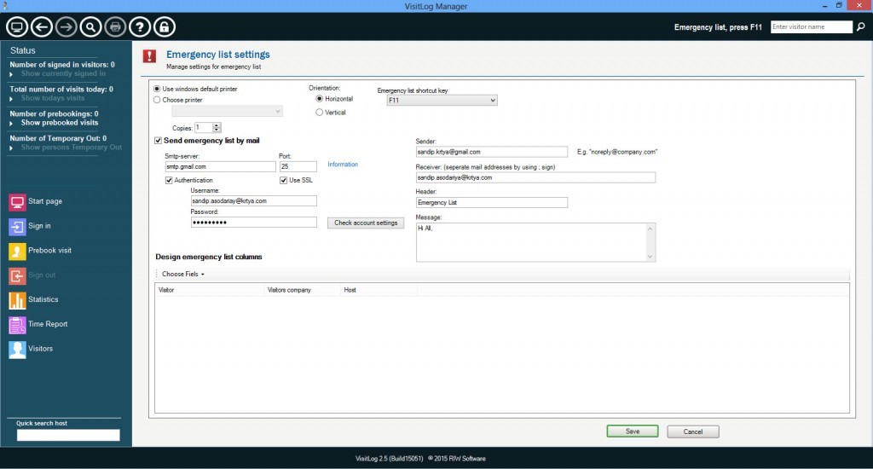Click the back arrow toolbar icon

click(x=42, y=26)
